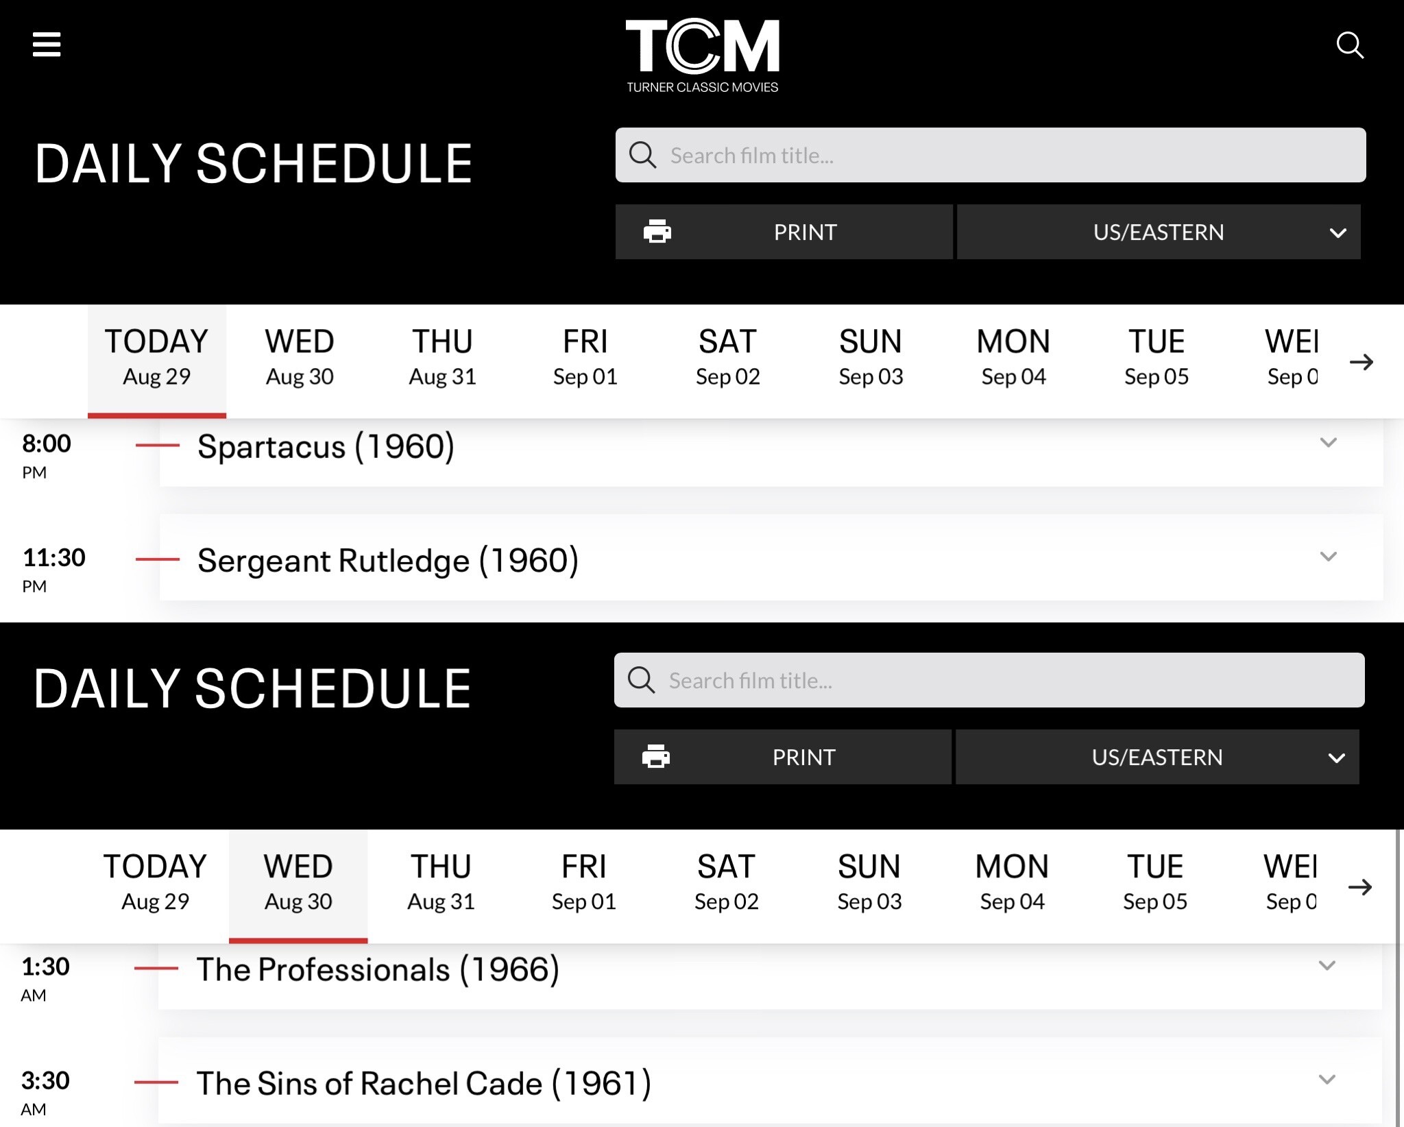The image size is (1404, 1127).
Task: Expand Spartacus (1960) details chevron
Action: [x=1328, y=443]
